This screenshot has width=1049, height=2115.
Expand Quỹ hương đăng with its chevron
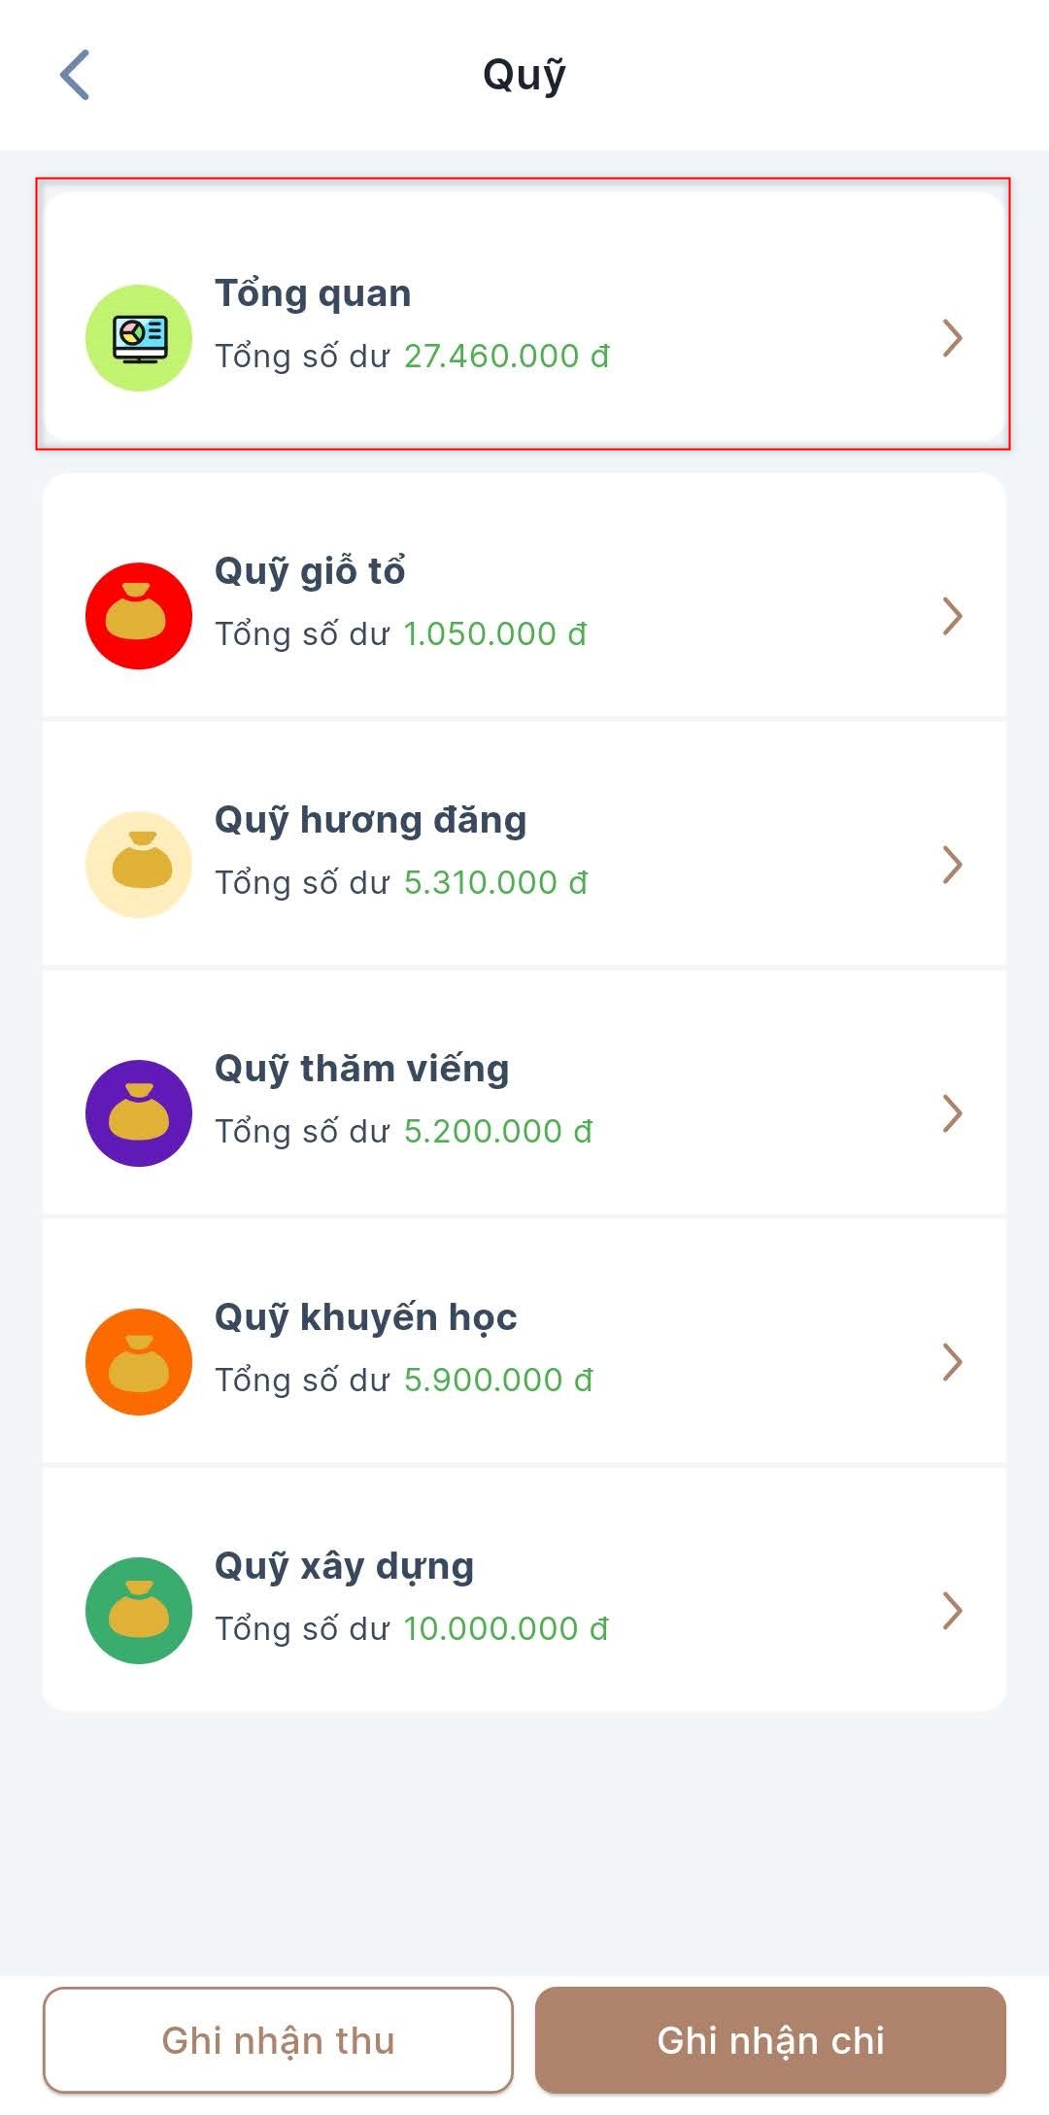tap(953, 865)
